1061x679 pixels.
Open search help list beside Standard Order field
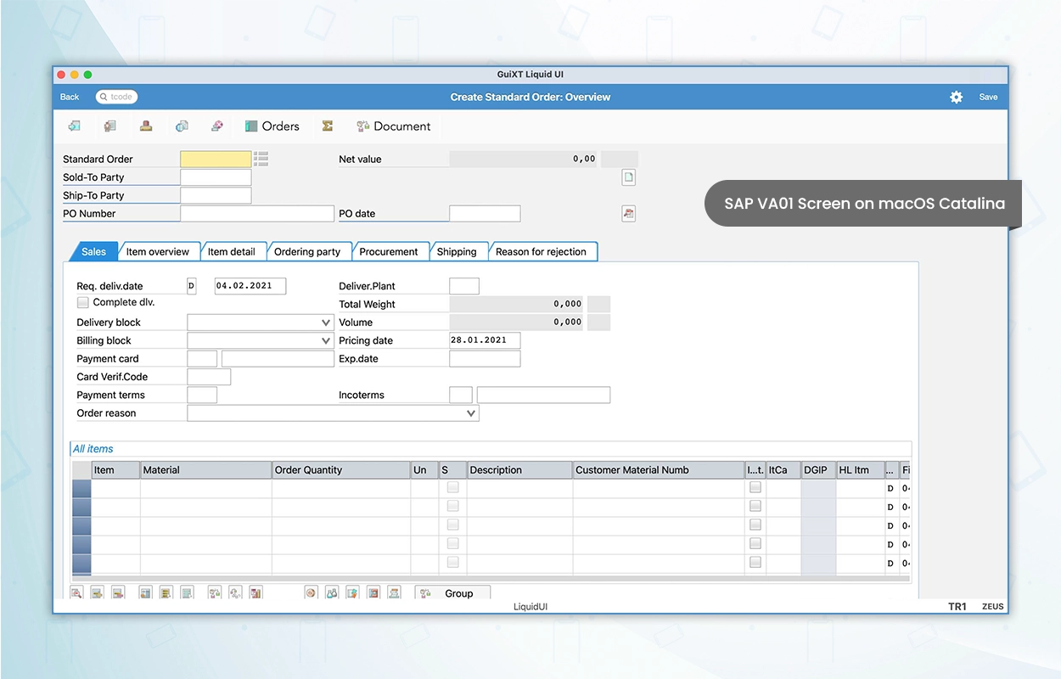tap(261, 159)
